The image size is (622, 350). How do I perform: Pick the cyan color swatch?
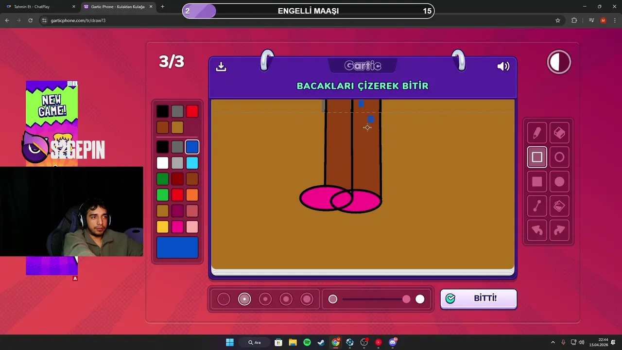click(192, 163)
